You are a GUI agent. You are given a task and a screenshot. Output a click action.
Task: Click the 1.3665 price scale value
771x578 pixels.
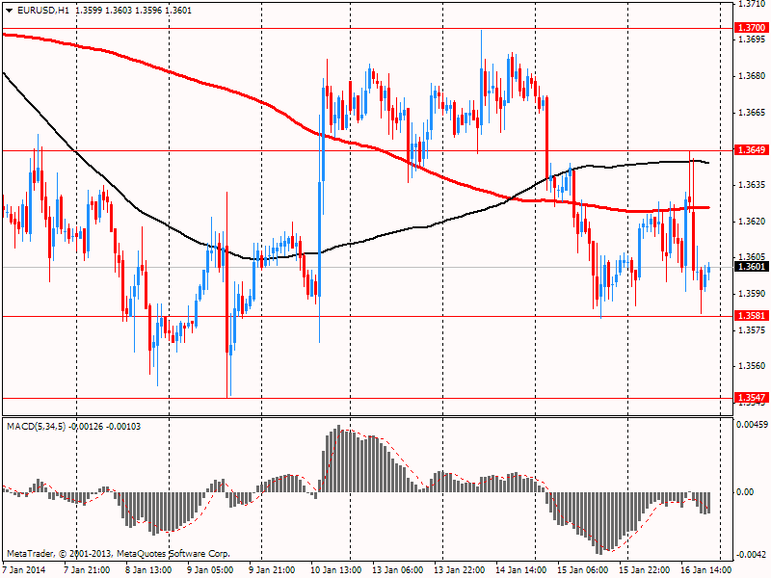[753, 113]
